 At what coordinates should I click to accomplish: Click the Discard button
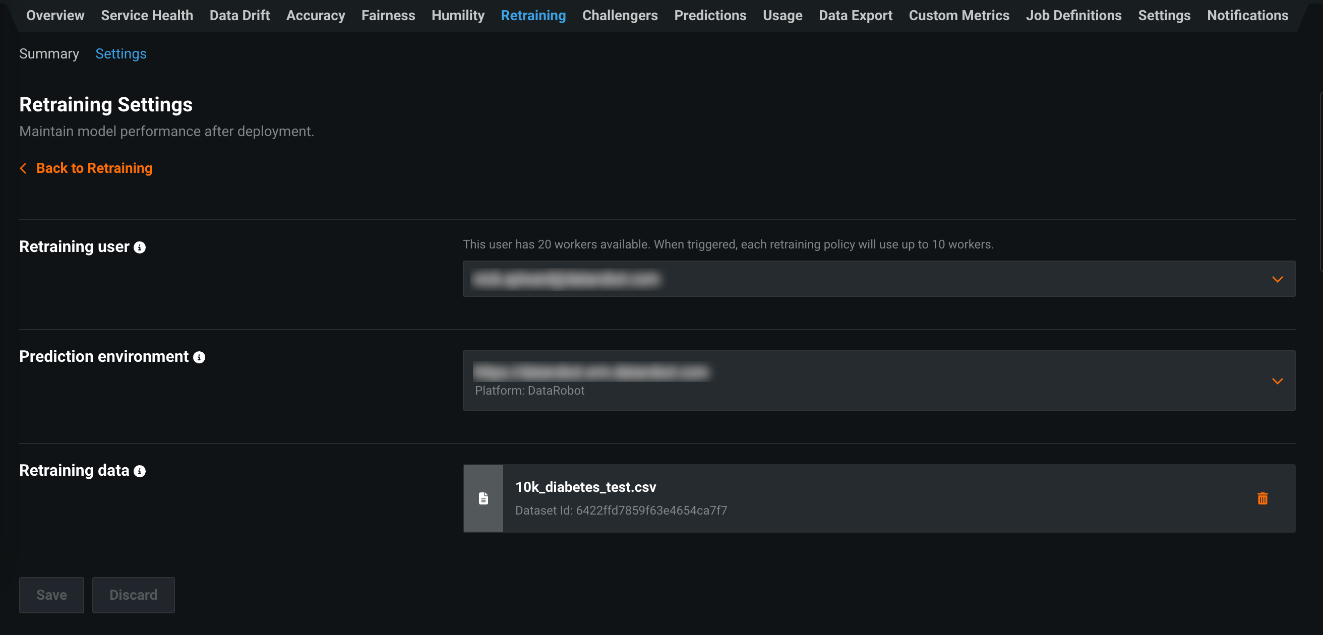(x=133, y=595)
